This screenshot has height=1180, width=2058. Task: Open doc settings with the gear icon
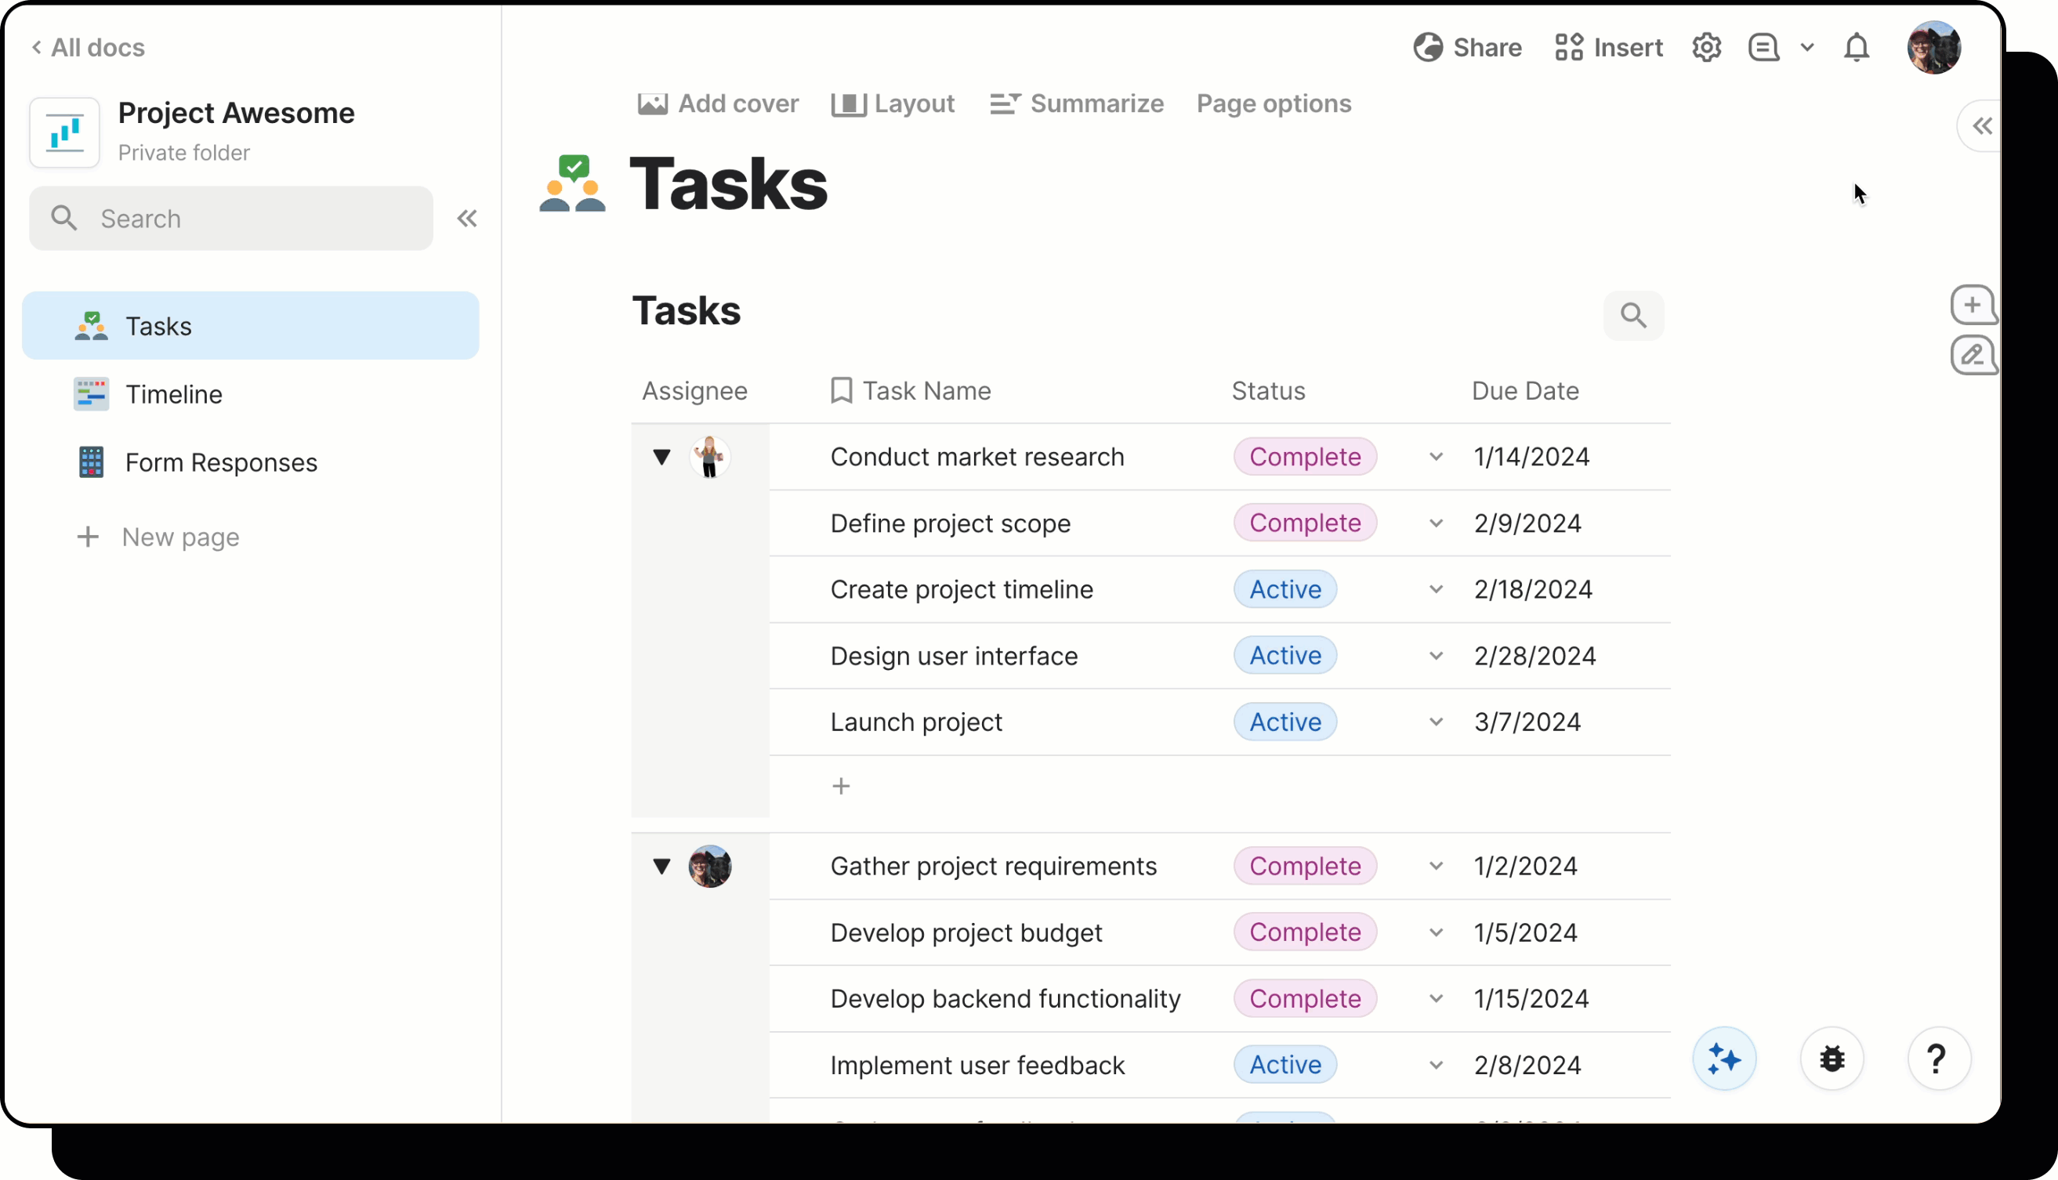pyautogui.click(x=1707, y=47)
